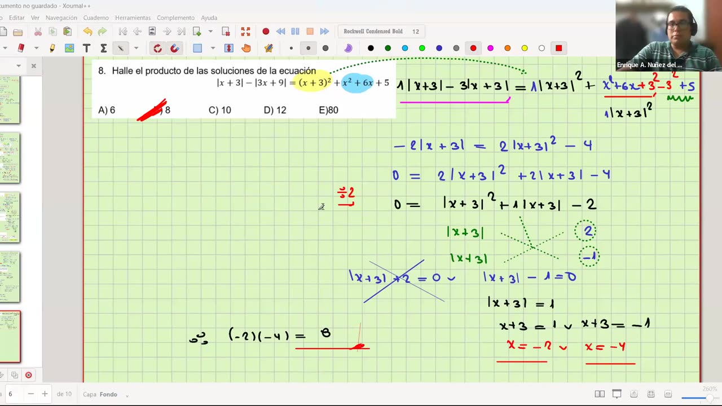
Task: Toggle the shape recognizer rotate icon
Action: pos(157,48)
